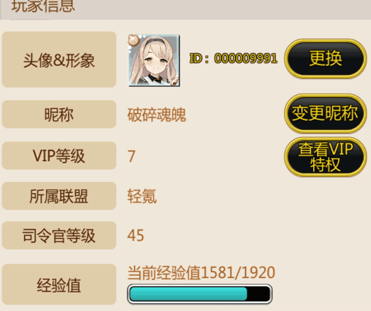Click the 所属联盟 label panel
The height and width of the screenshot is (311, 371).
59,196
